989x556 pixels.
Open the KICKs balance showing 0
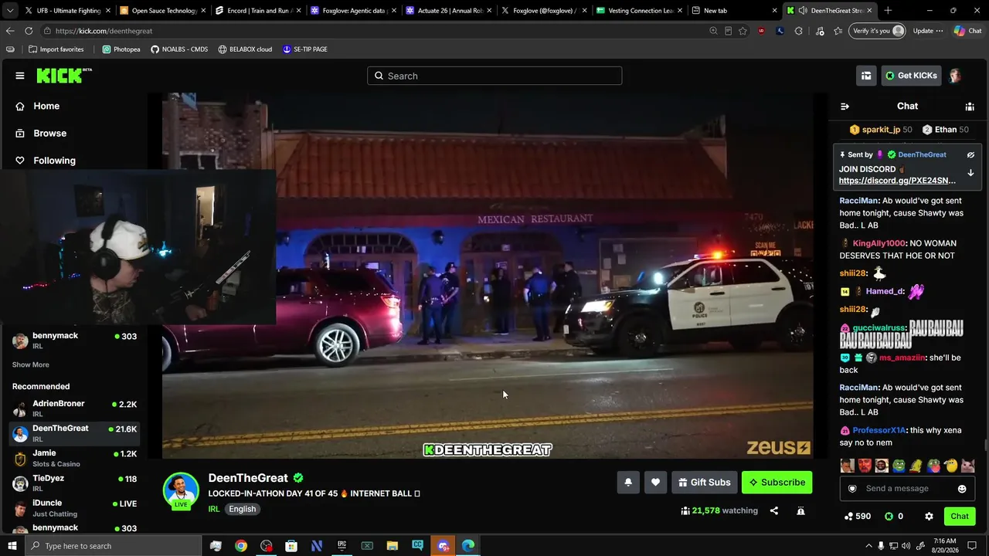coord(894,517)
